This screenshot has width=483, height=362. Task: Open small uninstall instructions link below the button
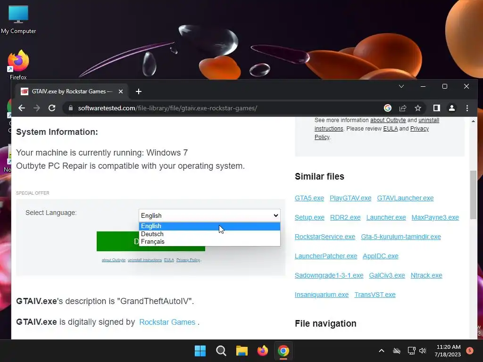pos(145,260)
